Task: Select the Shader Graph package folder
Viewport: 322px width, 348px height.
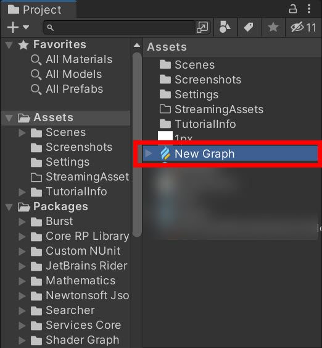Action: (83, 340)
